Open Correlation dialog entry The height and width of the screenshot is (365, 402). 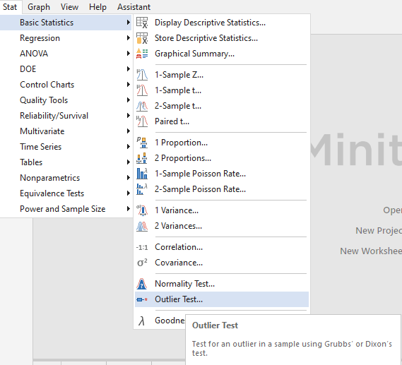point(222,247)
